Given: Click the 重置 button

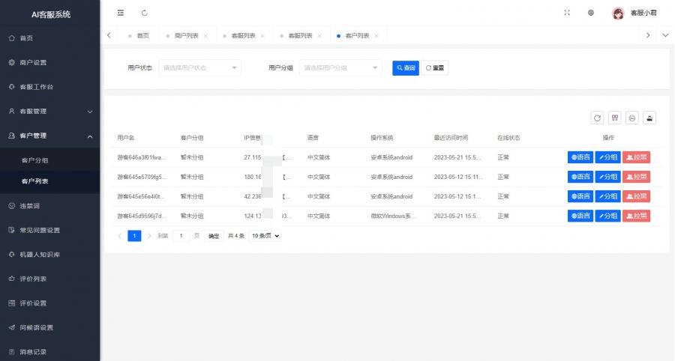Looking at the screenshot, I should [x=435, y=68].
